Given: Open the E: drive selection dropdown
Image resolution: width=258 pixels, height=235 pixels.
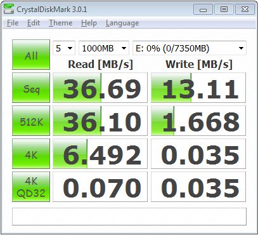Looking at the screenshot, I should tap(190, 48).
